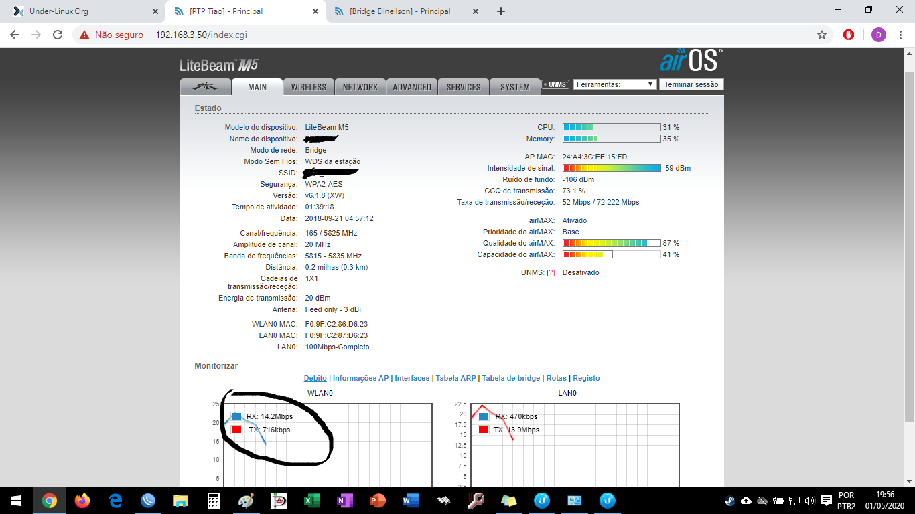Open the Chrome three-dot menu
Screen dimensions: 915x514
coord(900,35)
